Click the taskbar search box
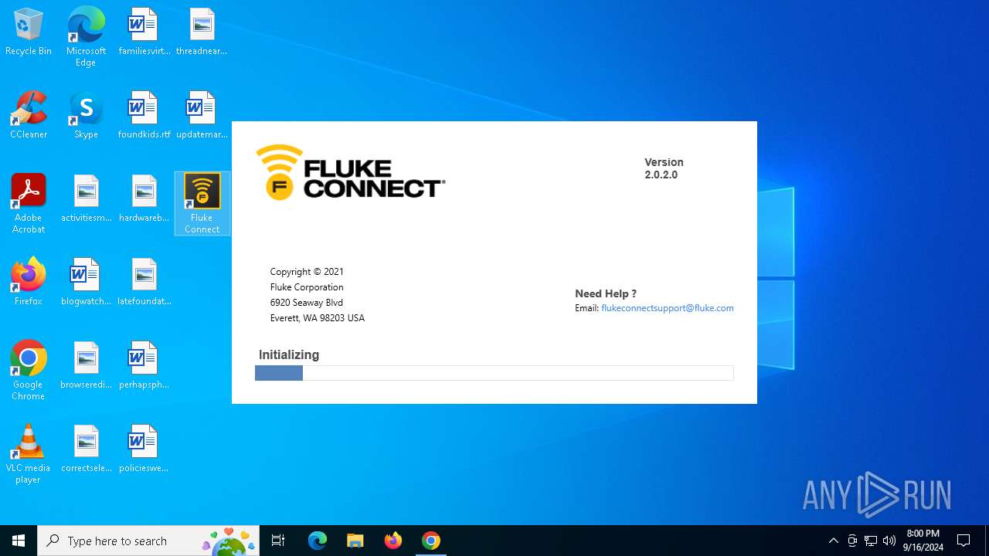 pos(149,541)
